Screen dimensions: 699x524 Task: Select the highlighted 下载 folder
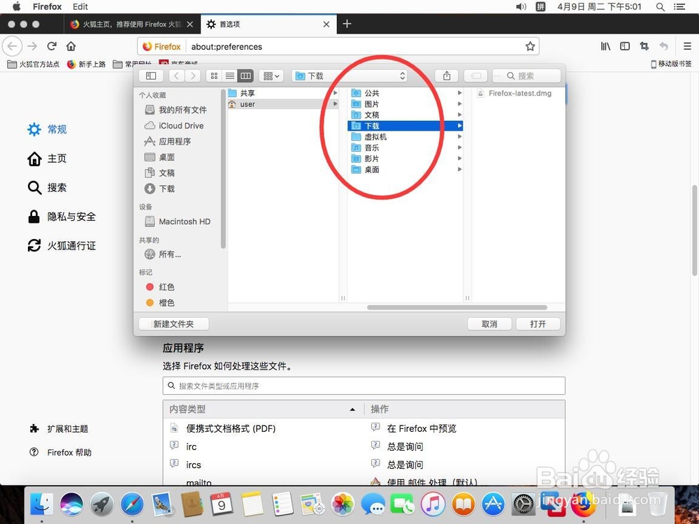tap(405, 126)
